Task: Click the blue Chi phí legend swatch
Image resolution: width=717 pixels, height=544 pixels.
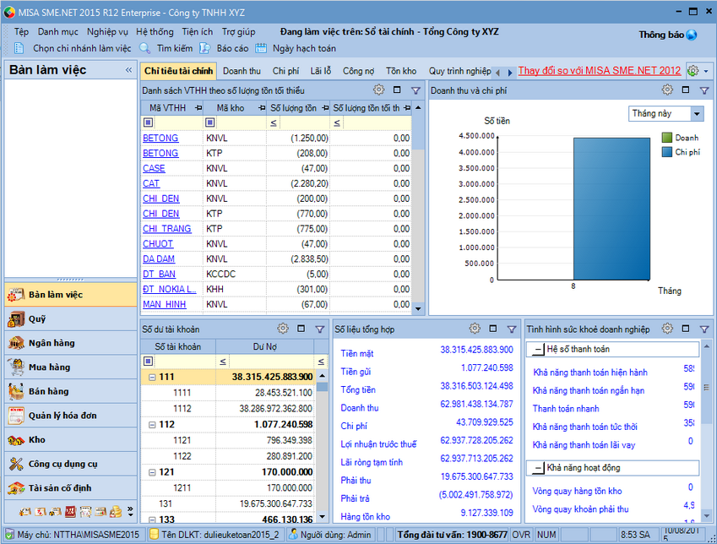Action: tap(667, 152)
